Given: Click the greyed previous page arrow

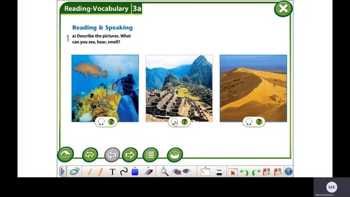Looking at the screenshot, I should [112, 154].
